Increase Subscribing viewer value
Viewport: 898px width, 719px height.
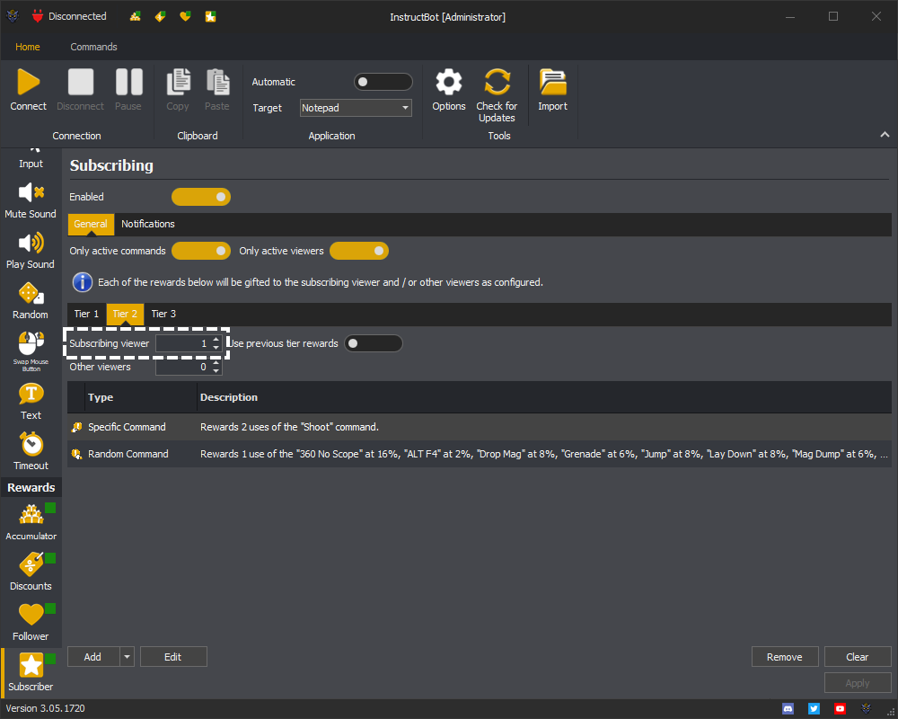(x=216, y=340)
